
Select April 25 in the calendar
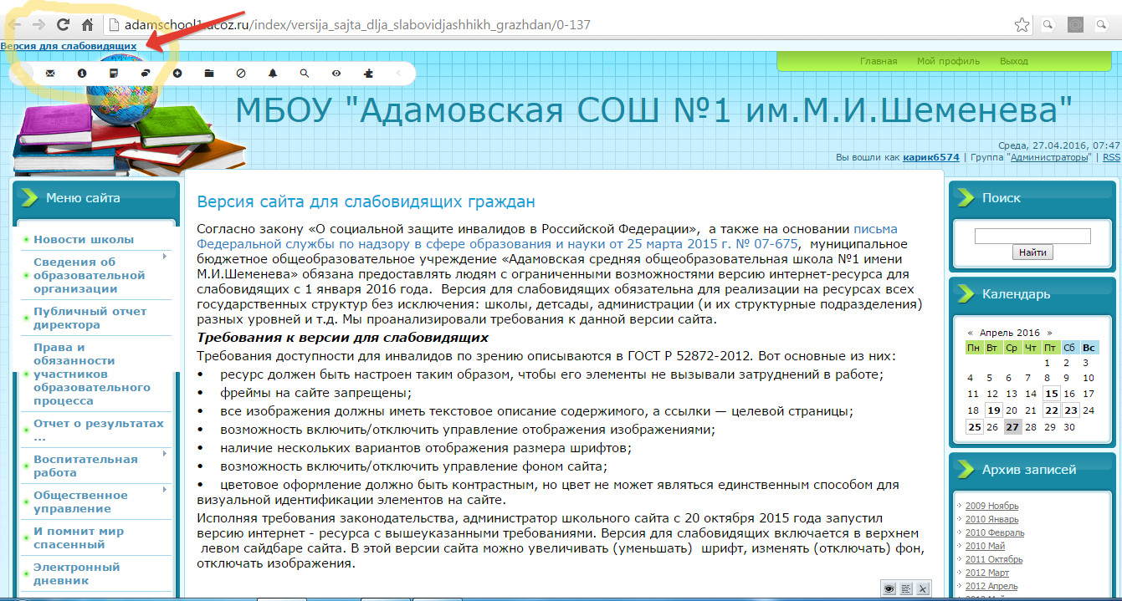tap(974, 427)
